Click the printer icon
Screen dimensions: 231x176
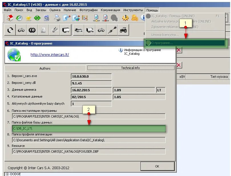(57, 18)
